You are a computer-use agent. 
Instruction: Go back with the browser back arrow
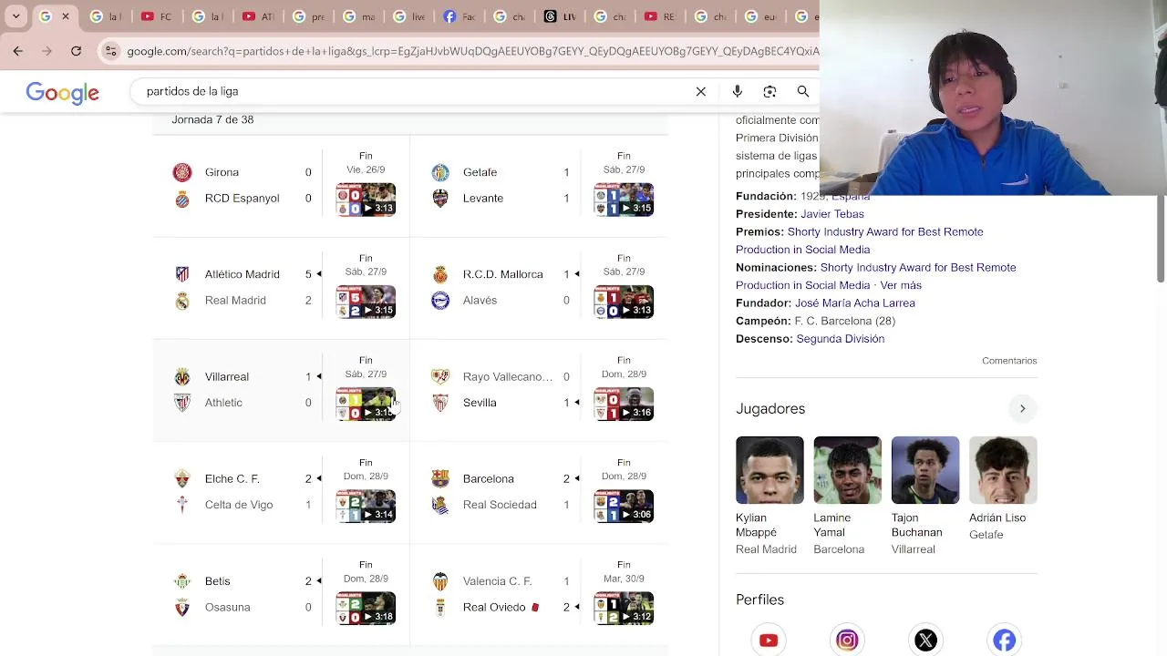[18, 51]
